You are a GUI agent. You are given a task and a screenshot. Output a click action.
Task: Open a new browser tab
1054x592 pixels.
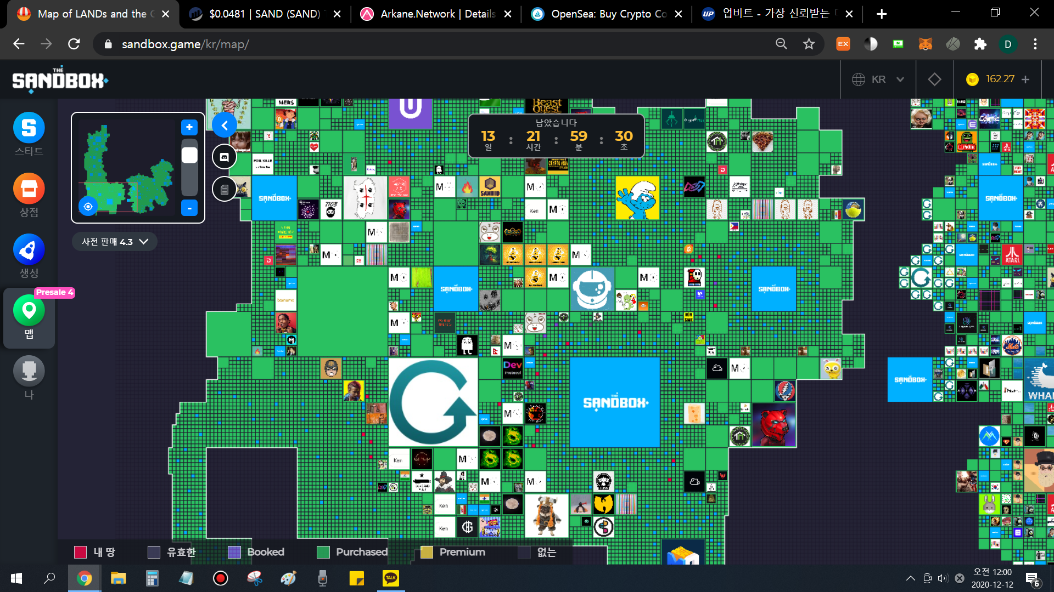click(882, 14)
